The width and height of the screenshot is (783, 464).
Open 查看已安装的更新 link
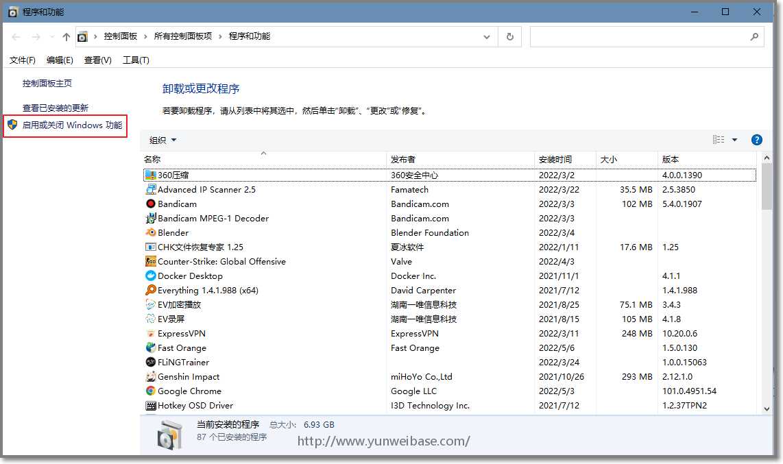(x=56, y=108)
